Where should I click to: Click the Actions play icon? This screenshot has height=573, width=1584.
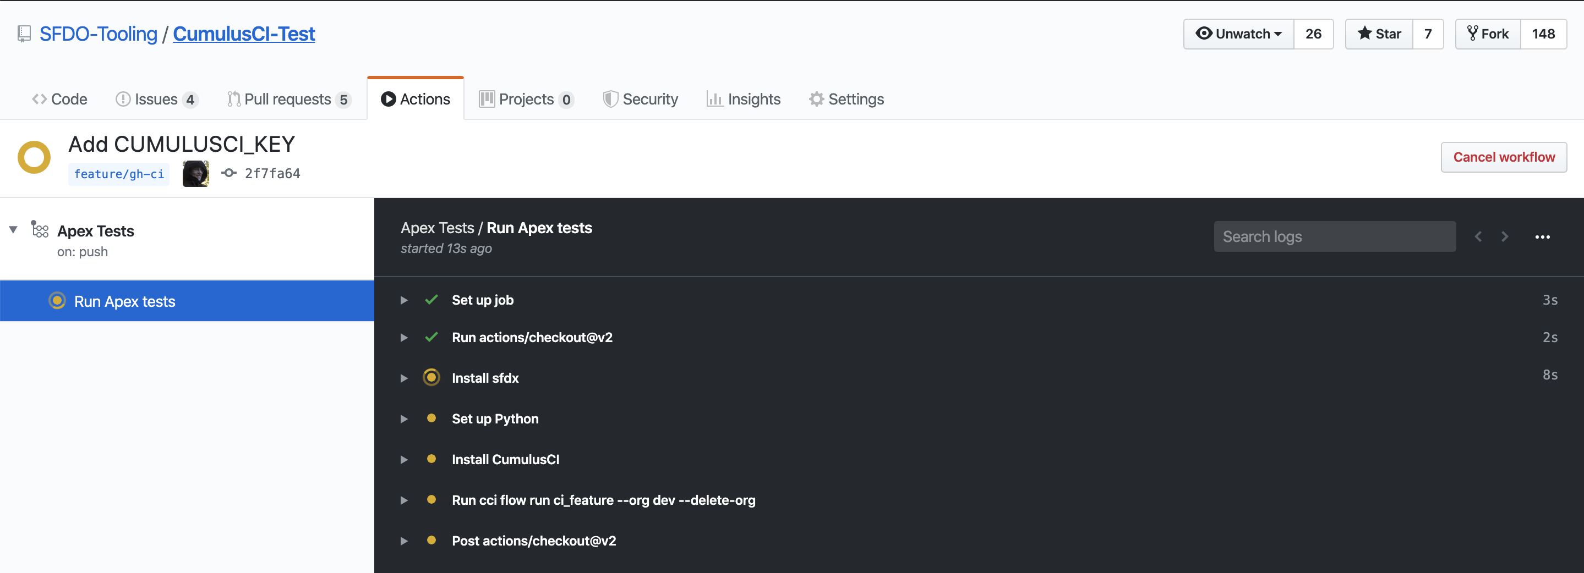click(388, 98)
